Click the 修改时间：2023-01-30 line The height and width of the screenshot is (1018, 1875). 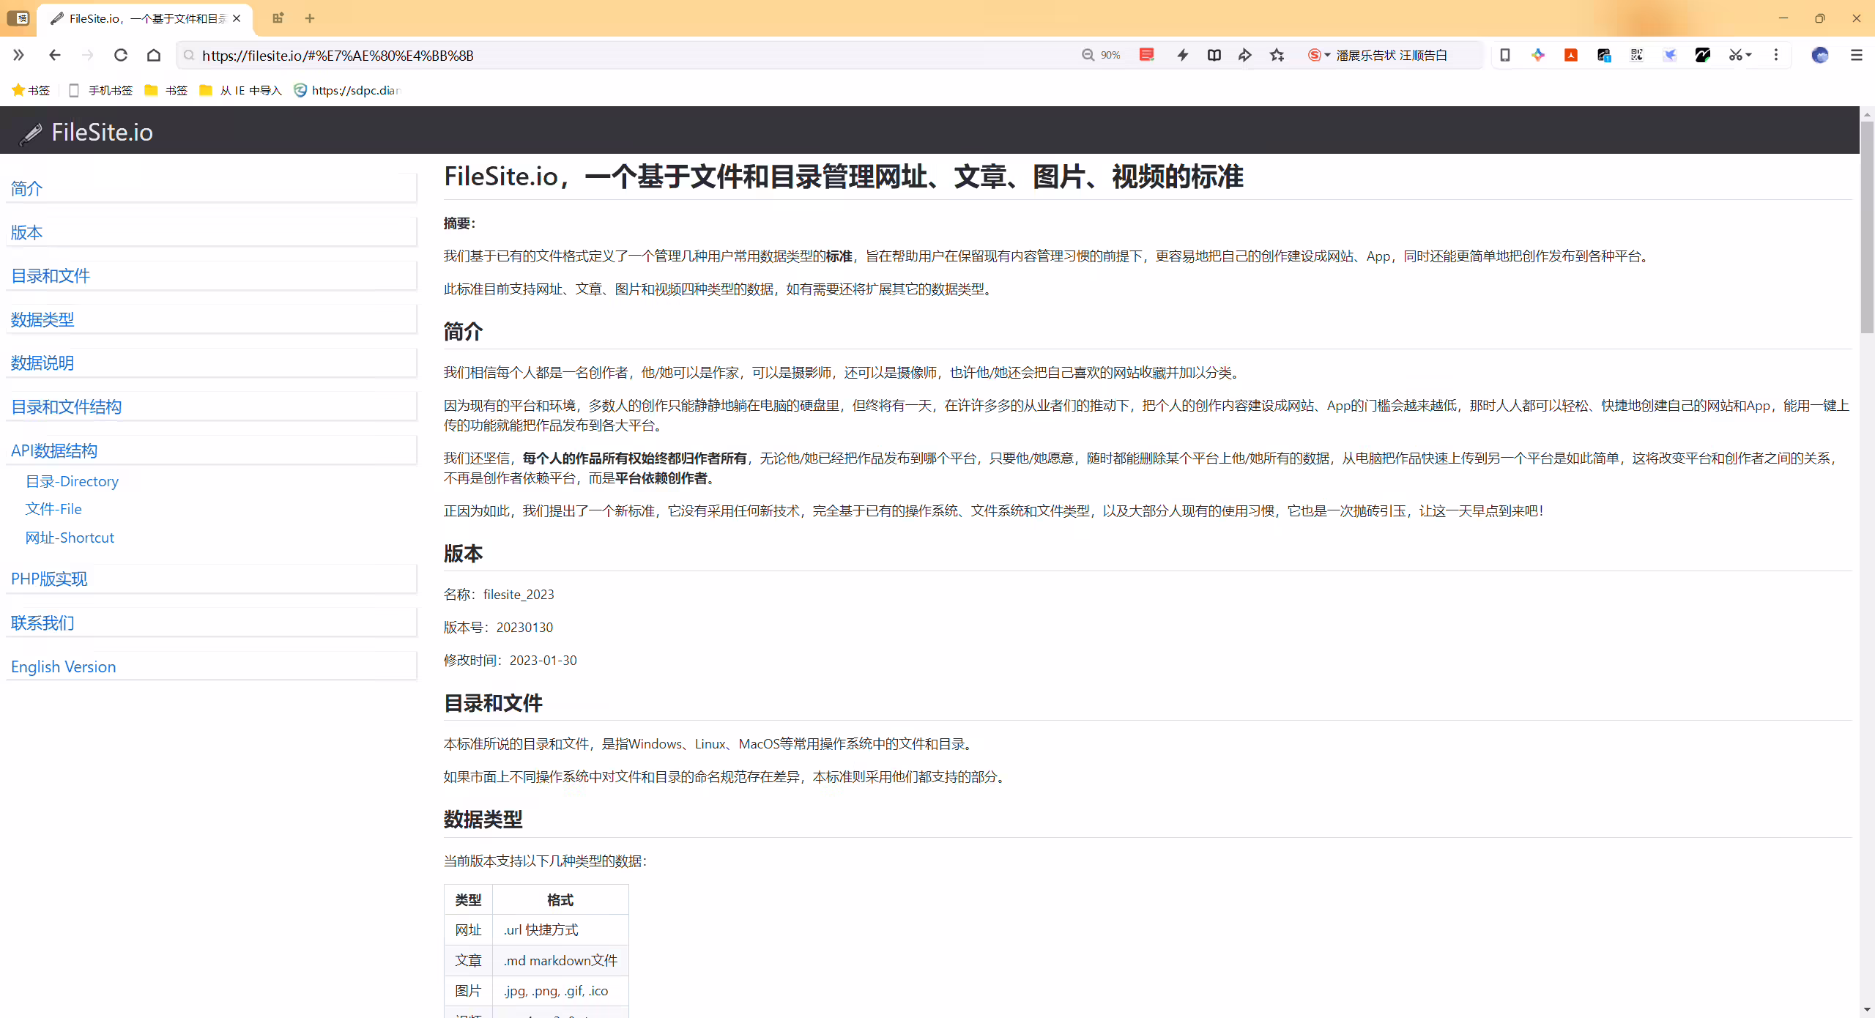(510, 661)
